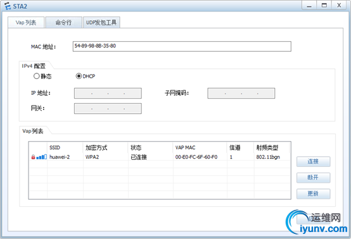Click the VAP MAC column header
The image size is (351, 239).
[200, 148]
